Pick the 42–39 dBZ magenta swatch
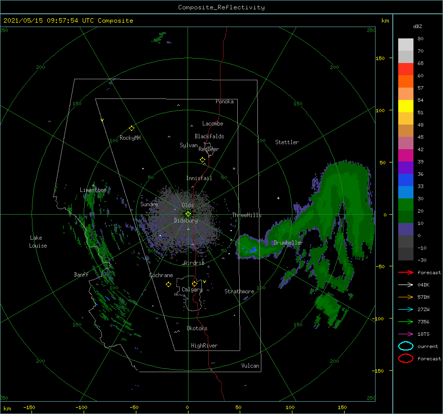443x414 pixels. coord(406,156)
